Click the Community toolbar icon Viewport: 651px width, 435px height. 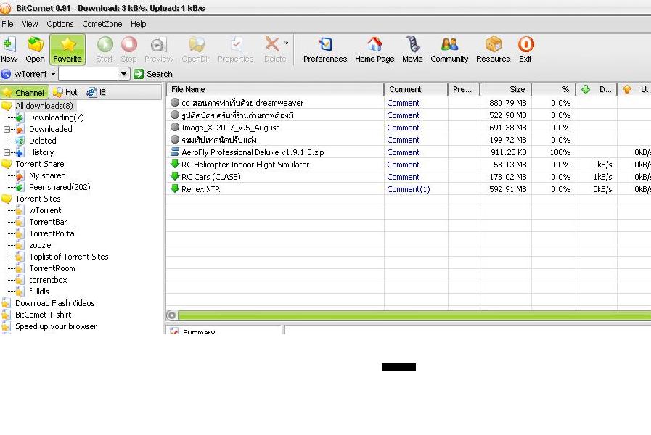[x=449, y=49]
